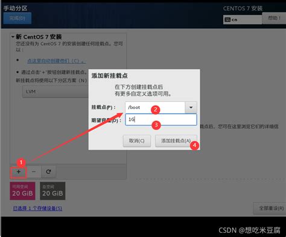This screenshot has height=237, width=286.
Task: Click the 添加新挂载点 dialog title
Action: click(110, 76)
